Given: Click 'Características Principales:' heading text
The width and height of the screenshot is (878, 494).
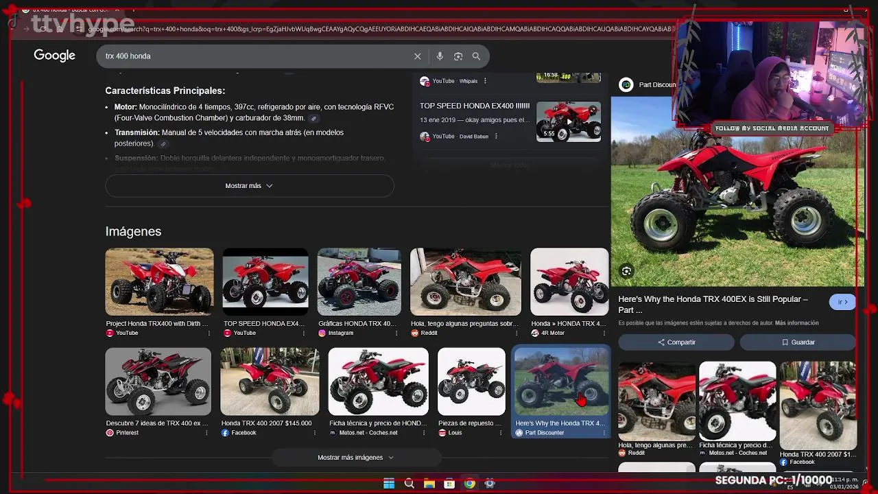Looking at the screenshot, I should click(x=165, y=91).
